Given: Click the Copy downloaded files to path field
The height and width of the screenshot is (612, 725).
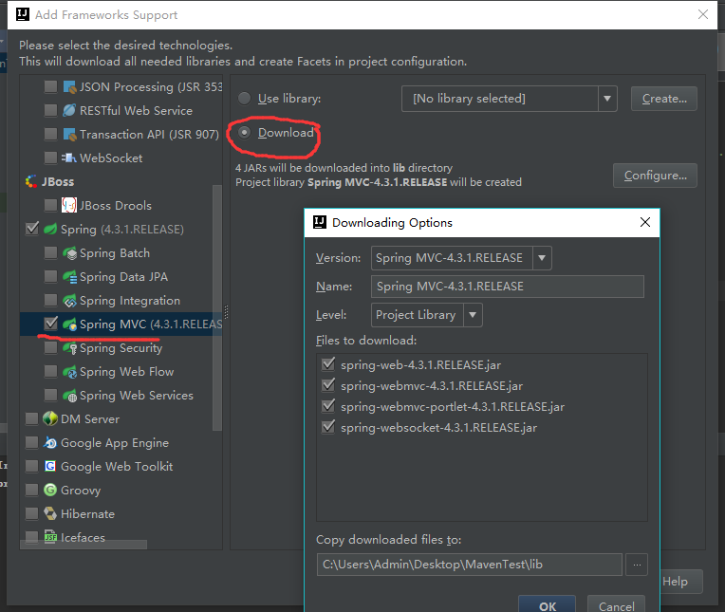Looking at the screenshot, I should click(x=470, y=565).
